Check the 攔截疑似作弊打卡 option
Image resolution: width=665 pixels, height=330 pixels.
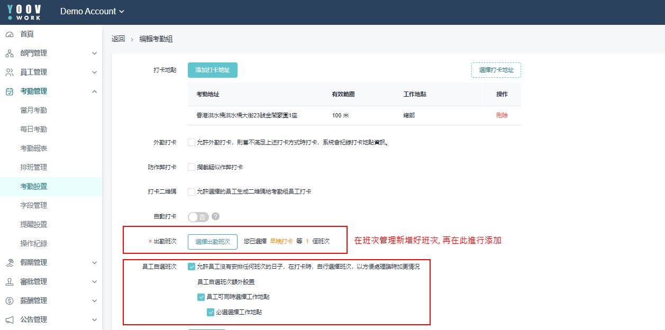click(192, 167)
